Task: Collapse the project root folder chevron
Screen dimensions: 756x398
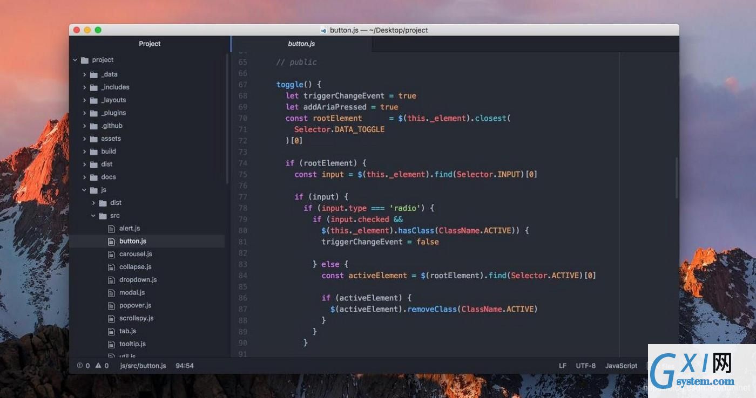Action: point(75,60)
